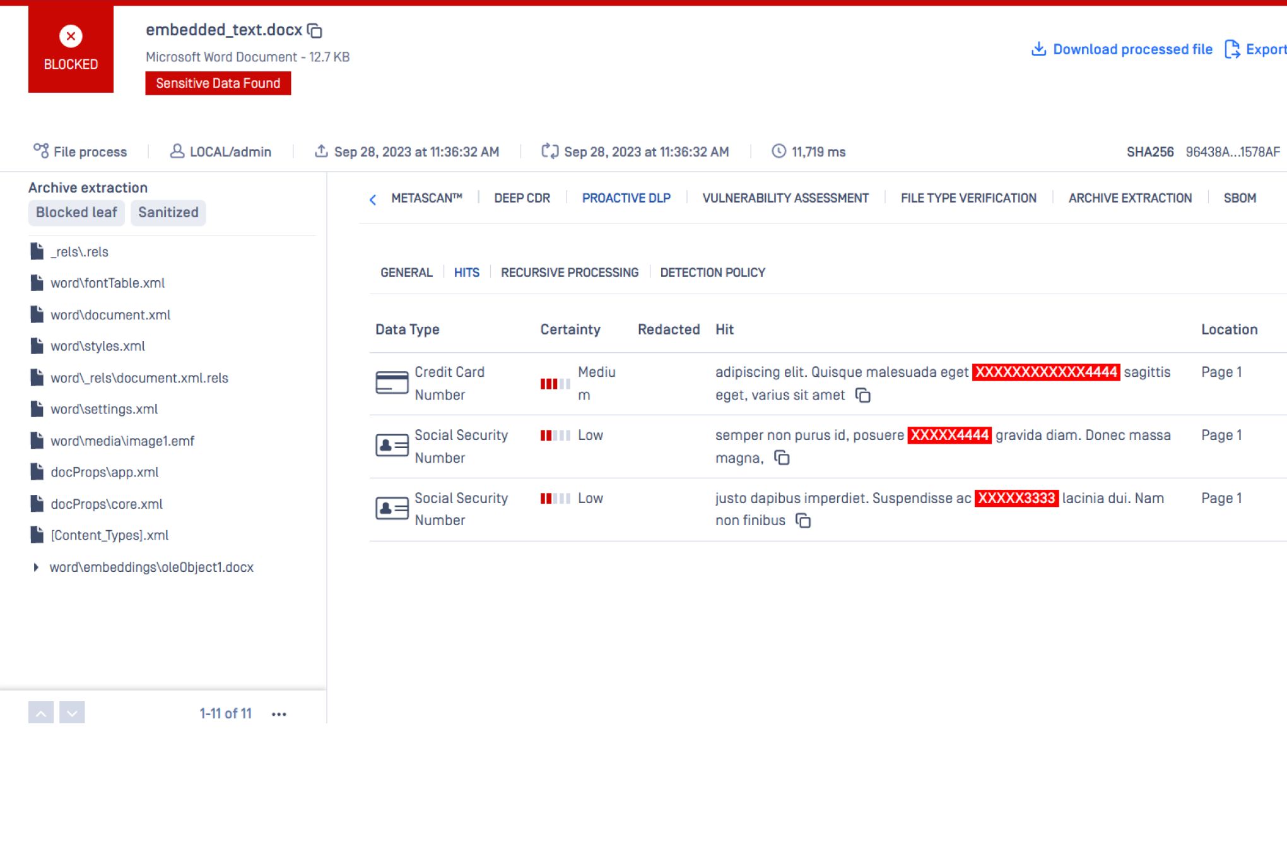Click the Sensitive Data Found badge
The image size is (1287, 859).
coord(218,83)
